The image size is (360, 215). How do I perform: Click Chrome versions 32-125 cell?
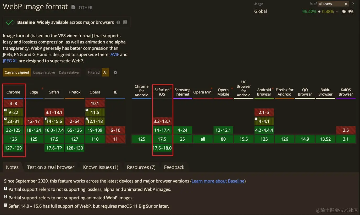(x=13, y=130)
